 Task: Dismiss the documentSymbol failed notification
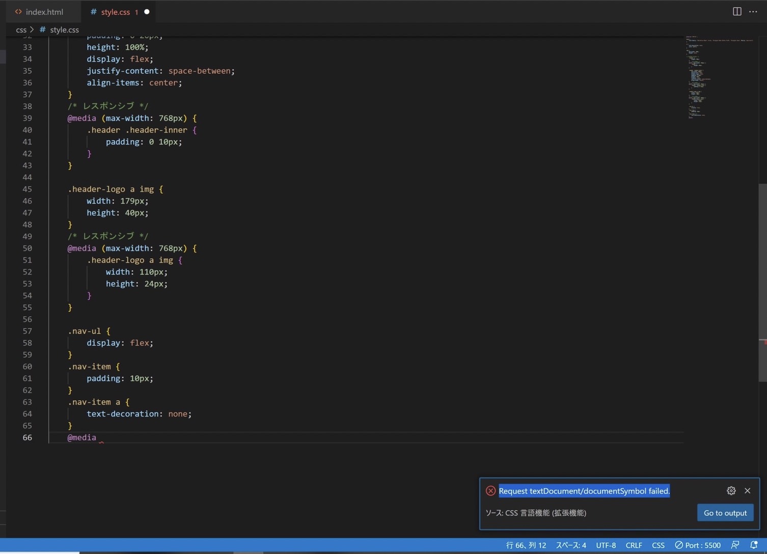747,490
